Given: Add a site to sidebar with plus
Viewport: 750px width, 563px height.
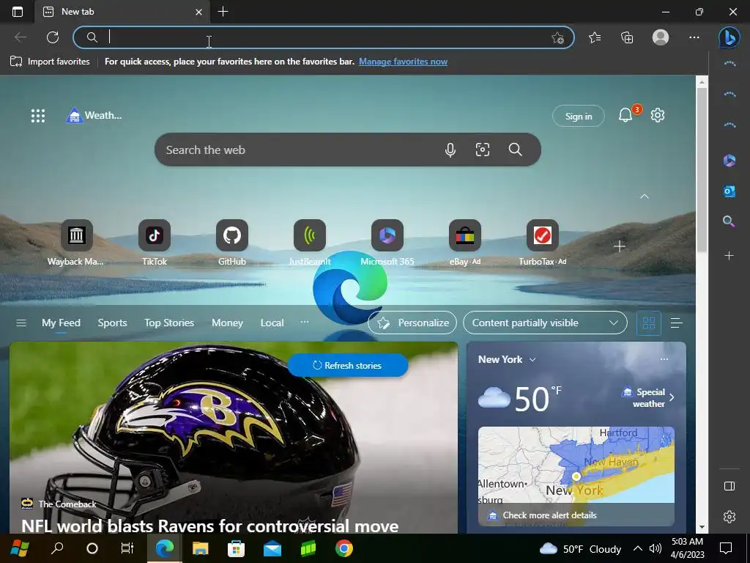Looking at the screenshot, I should pos(729,256).
